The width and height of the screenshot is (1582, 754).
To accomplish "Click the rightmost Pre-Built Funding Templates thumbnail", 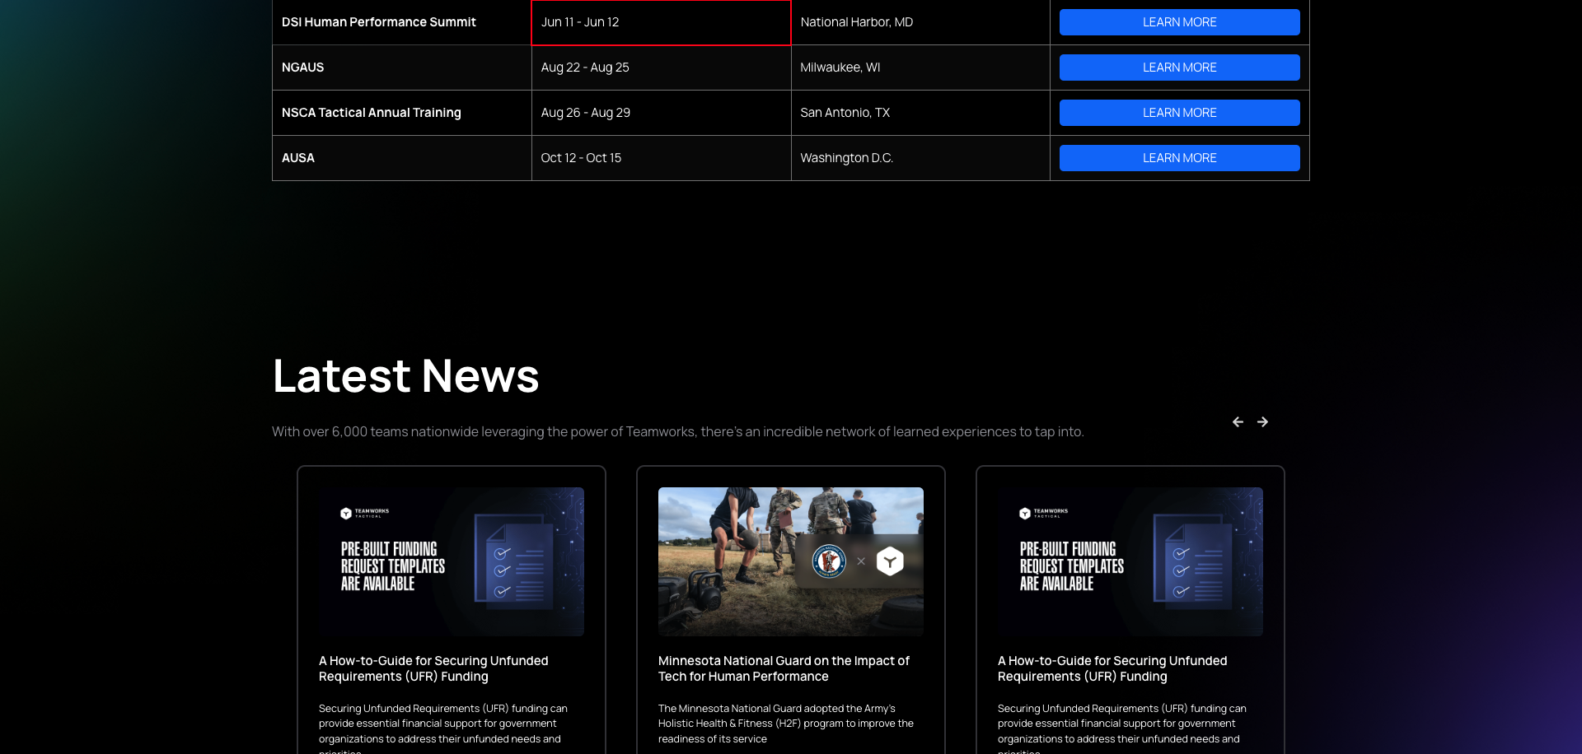I will point(1130,562).
